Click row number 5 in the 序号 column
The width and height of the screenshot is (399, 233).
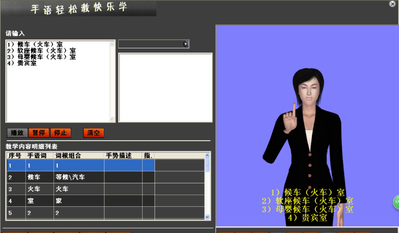[16, 213]
